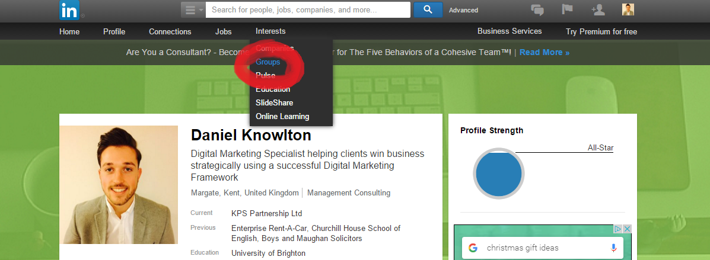This screenshot has width=710, height=260.
Task: Click the Advanced search link
Action: 463,10
